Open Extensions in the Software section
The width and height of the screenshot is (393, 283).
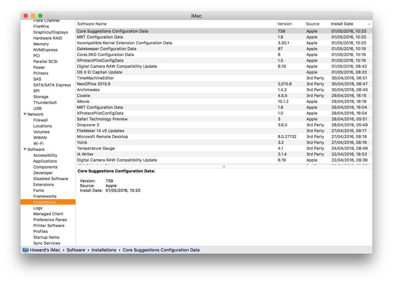43,184
